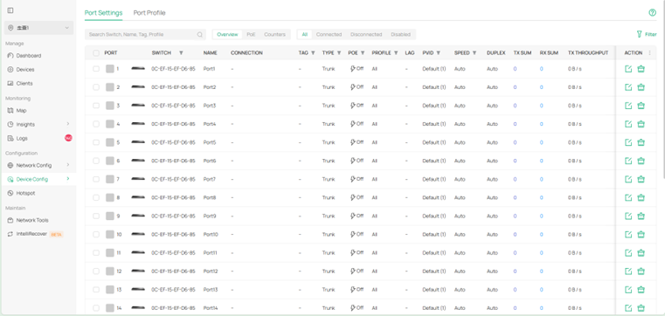Click the batch icon in Port7 row
The width and height of the screenshot is (665, 316).
[641, 179]
